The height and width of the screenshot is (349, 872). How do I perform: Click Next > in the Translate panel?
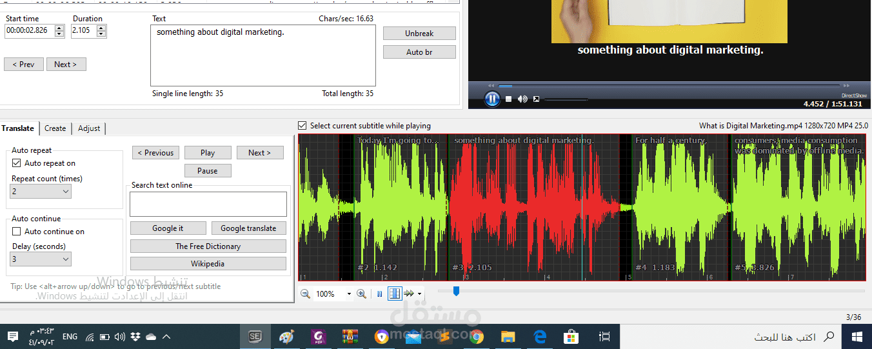point(260,153)
